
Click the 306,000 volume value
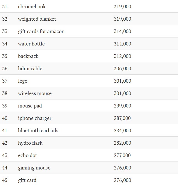pyautogui.click(x=123, y=69)
